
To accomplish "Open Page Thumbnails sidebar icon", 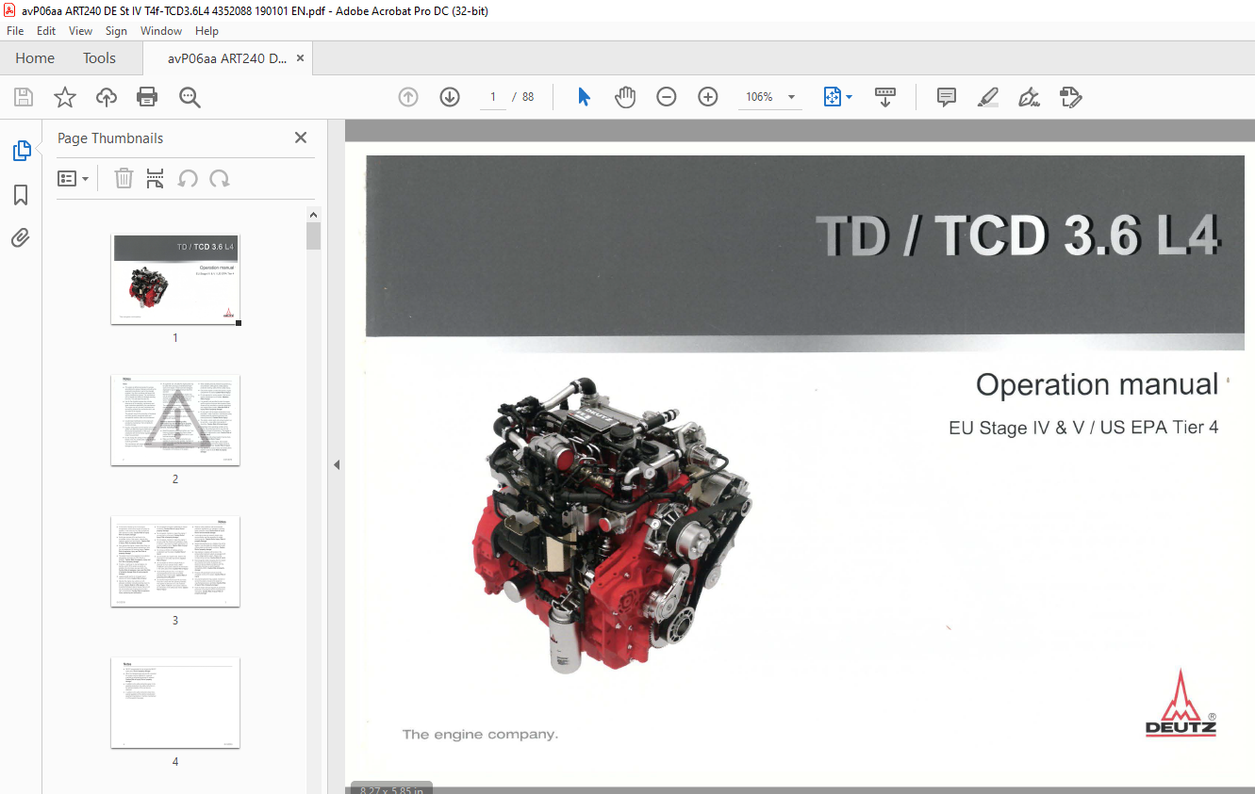I will pos(21,151).
